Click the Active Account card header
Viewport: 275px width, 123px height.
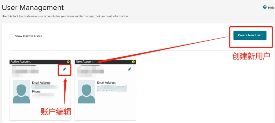click(40, 62)
